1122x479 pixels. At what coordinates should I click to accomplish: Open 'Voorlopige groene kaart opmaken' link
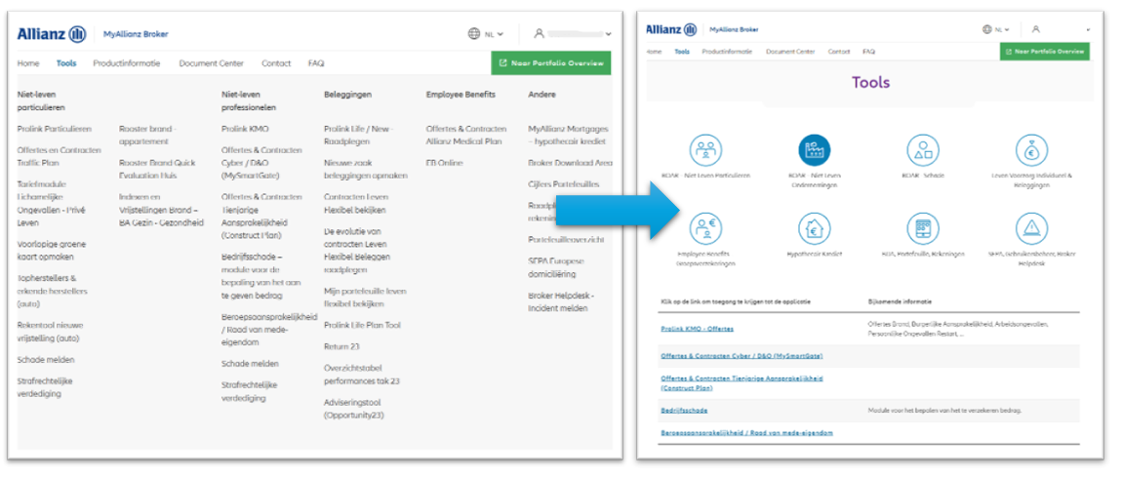pyautogui.click(x=50, y=250)
